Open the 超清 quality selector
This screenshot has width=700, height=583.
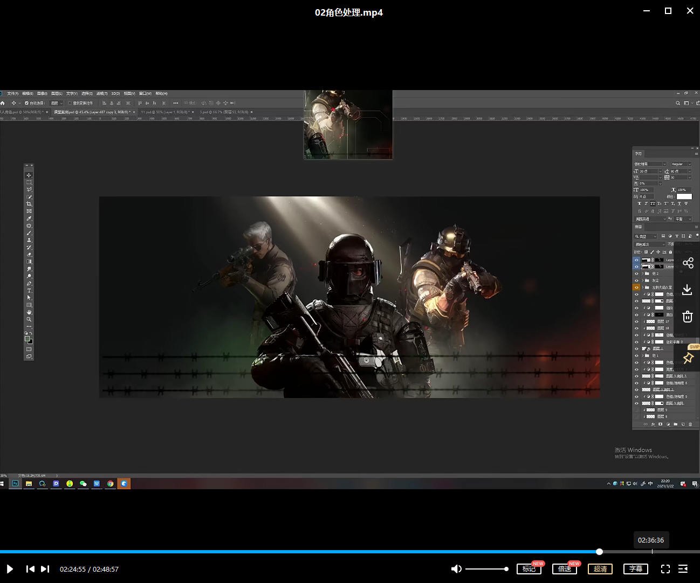[x=600, y=569]
